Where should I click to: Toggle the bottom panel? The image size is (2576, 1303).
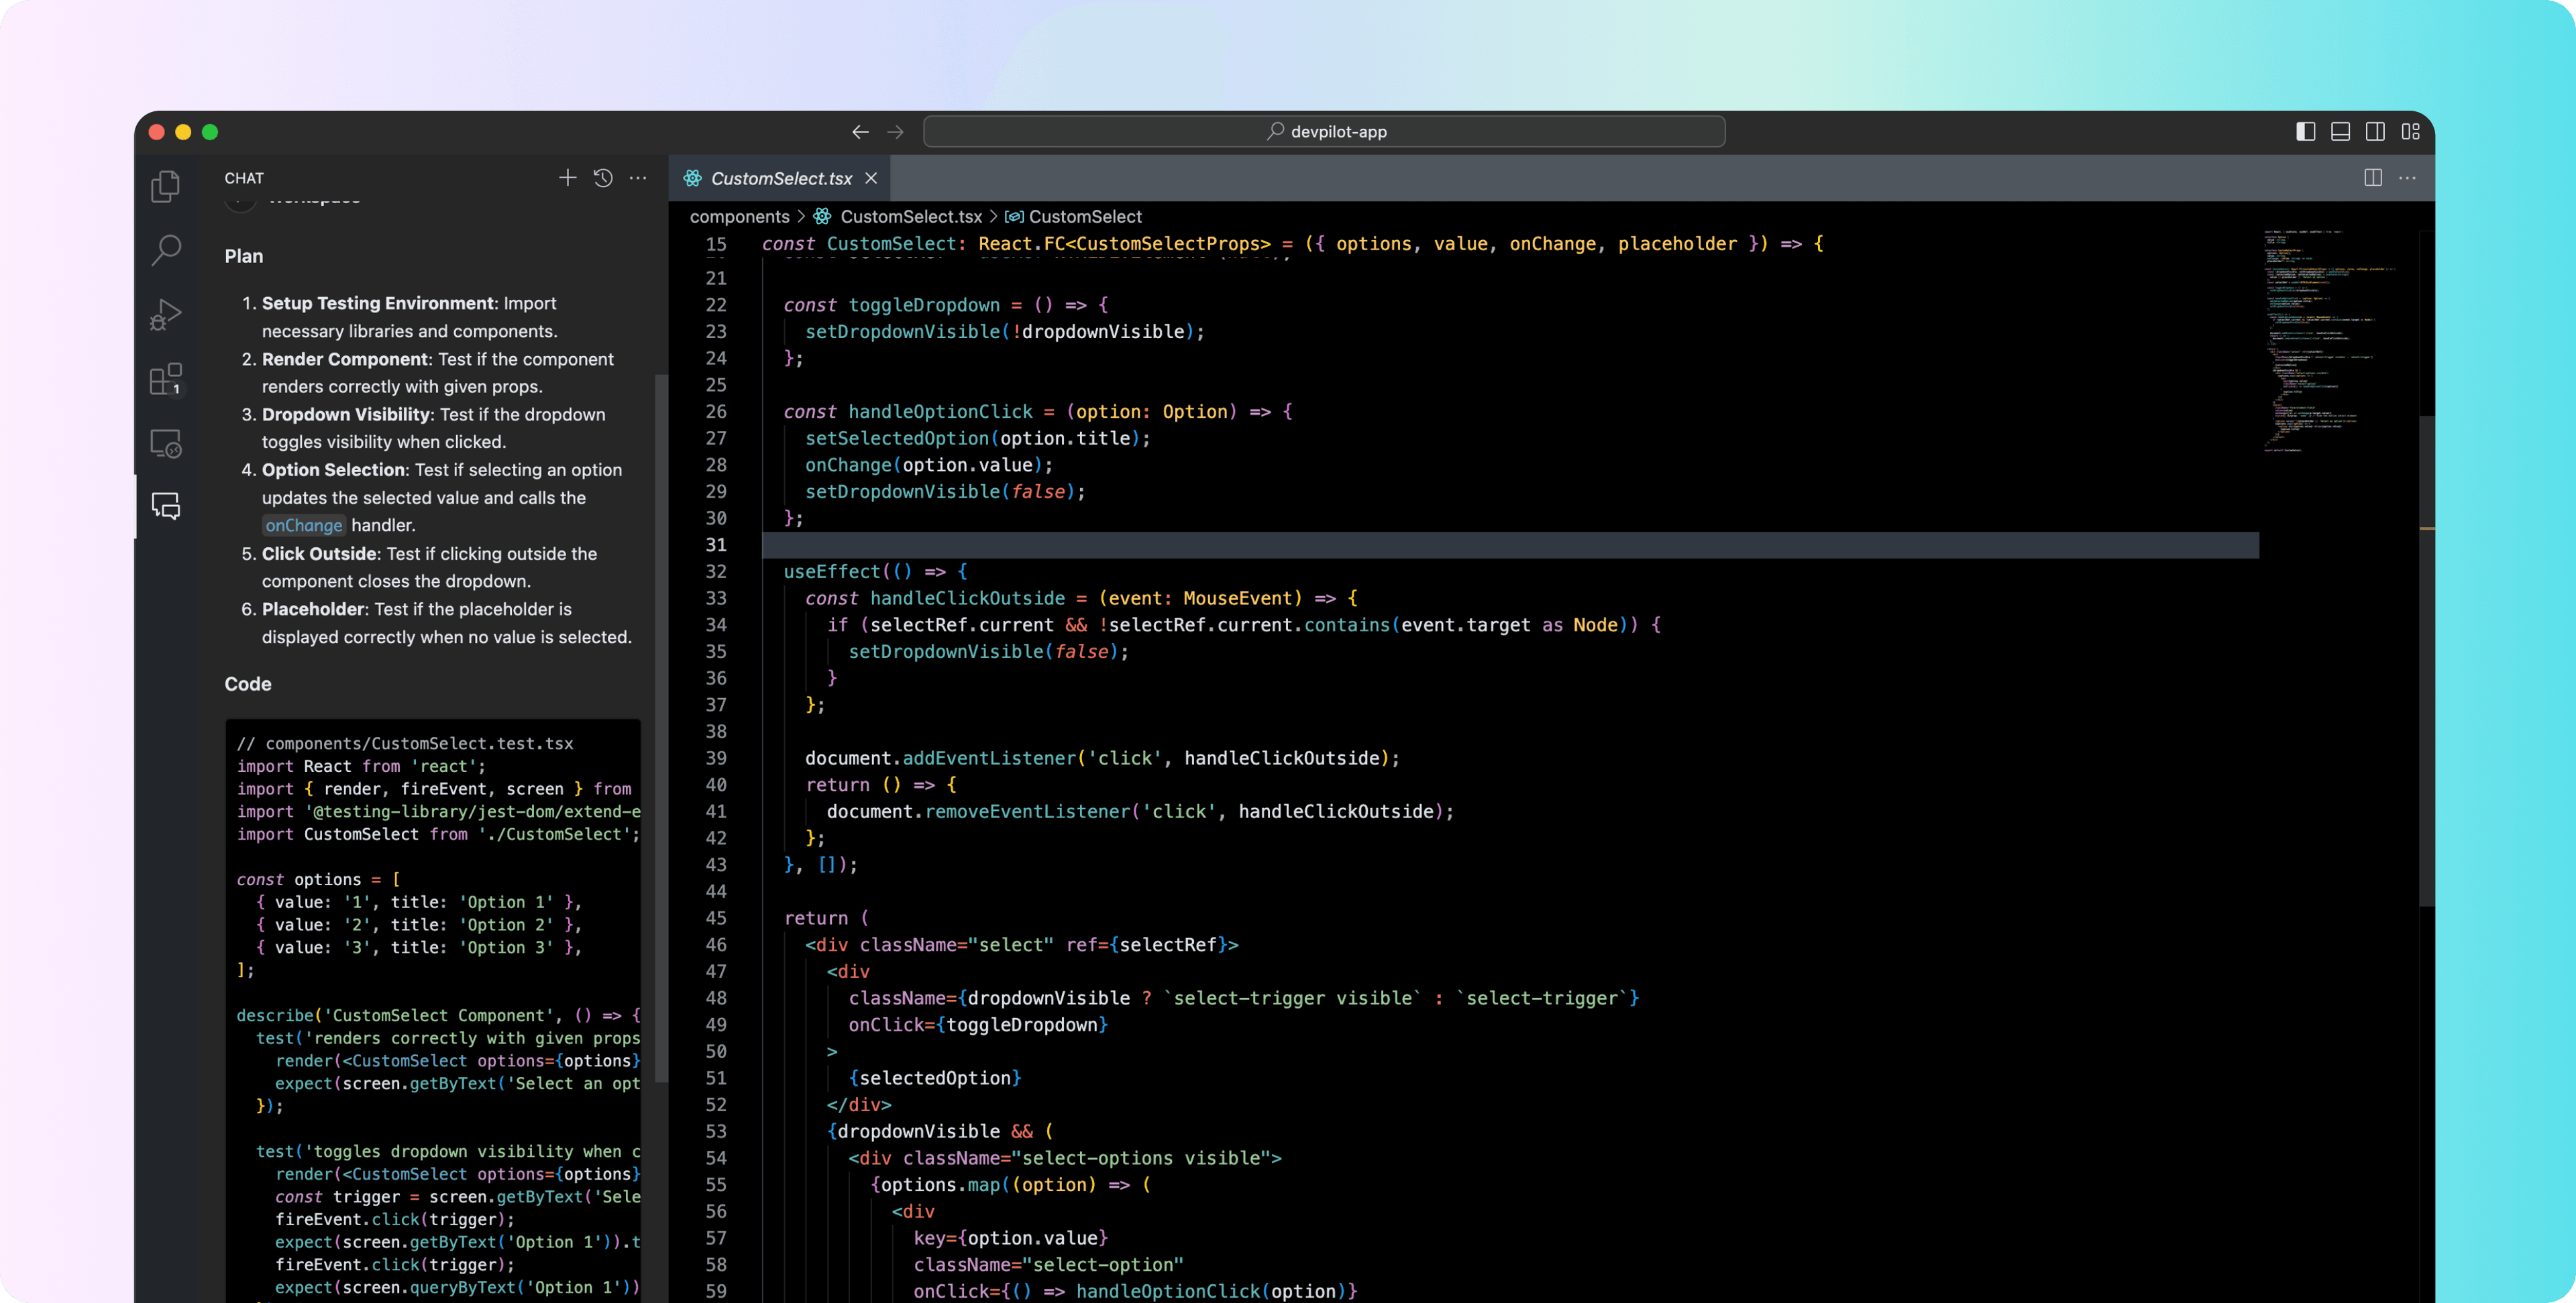(2340, 132)
